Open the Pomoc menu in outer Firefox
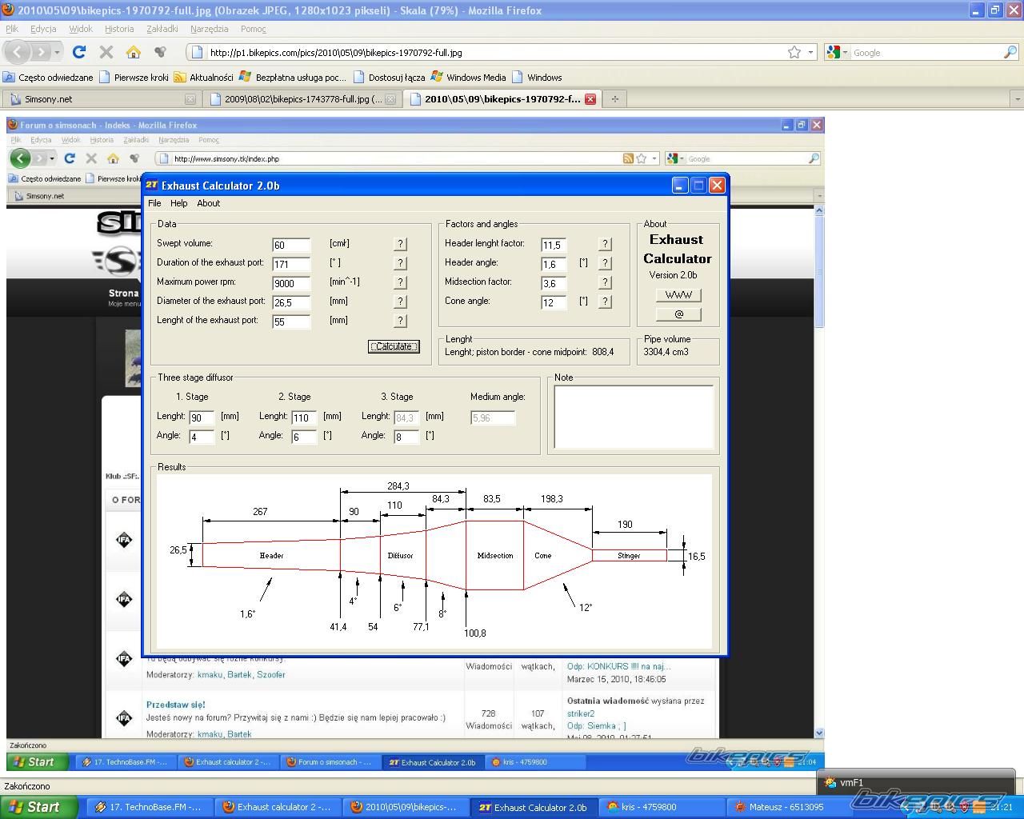Image resolution: width=1024 pixels, height=819 pixels. tap(254, 29)
